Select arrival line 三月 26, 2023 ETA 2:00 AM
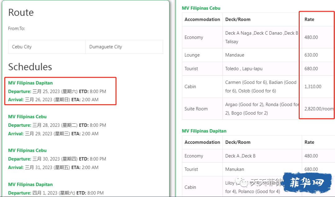 [x=53, y=100]
